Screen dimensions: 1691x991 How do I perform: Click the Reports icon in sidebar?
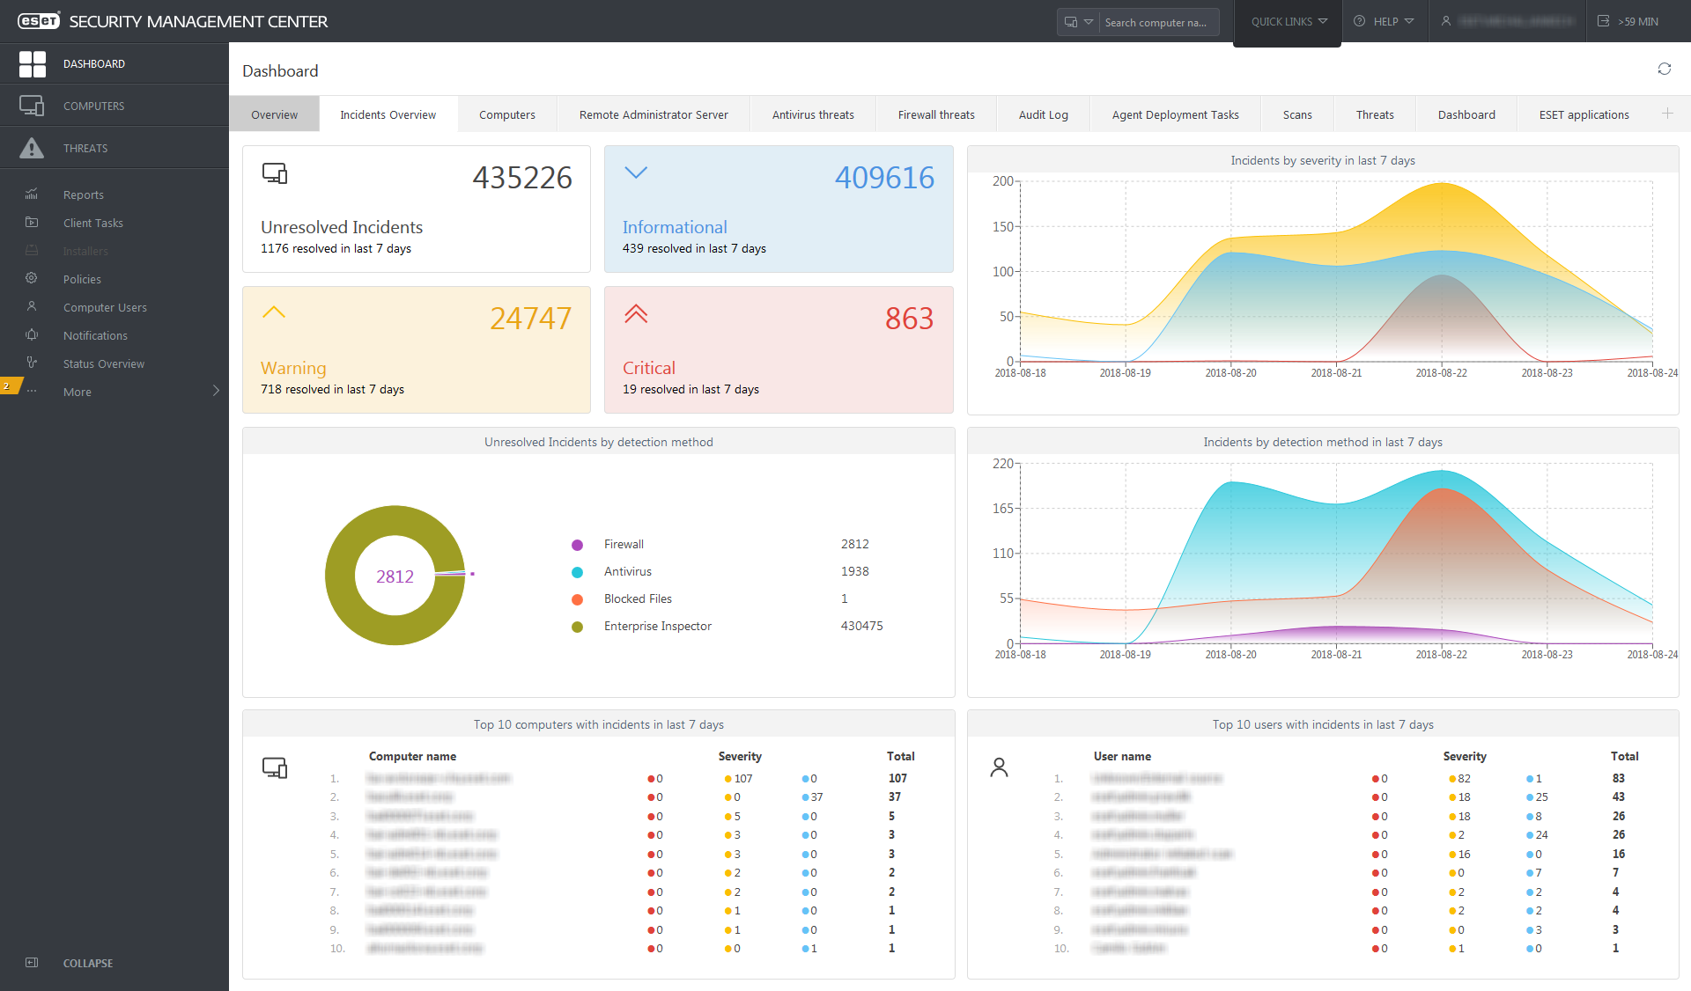32,192
